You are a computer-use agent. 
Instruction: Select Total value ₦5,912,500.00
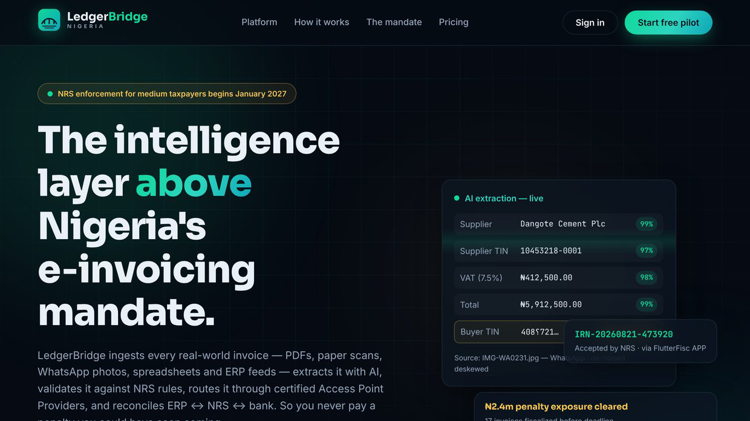(x=551, y=304)
